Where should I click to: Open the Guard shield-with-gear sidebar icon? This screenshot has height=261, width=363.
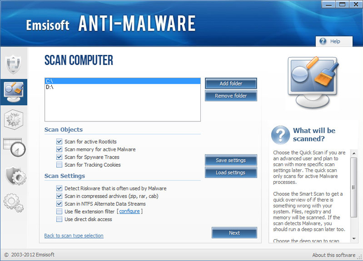[14, 175]
